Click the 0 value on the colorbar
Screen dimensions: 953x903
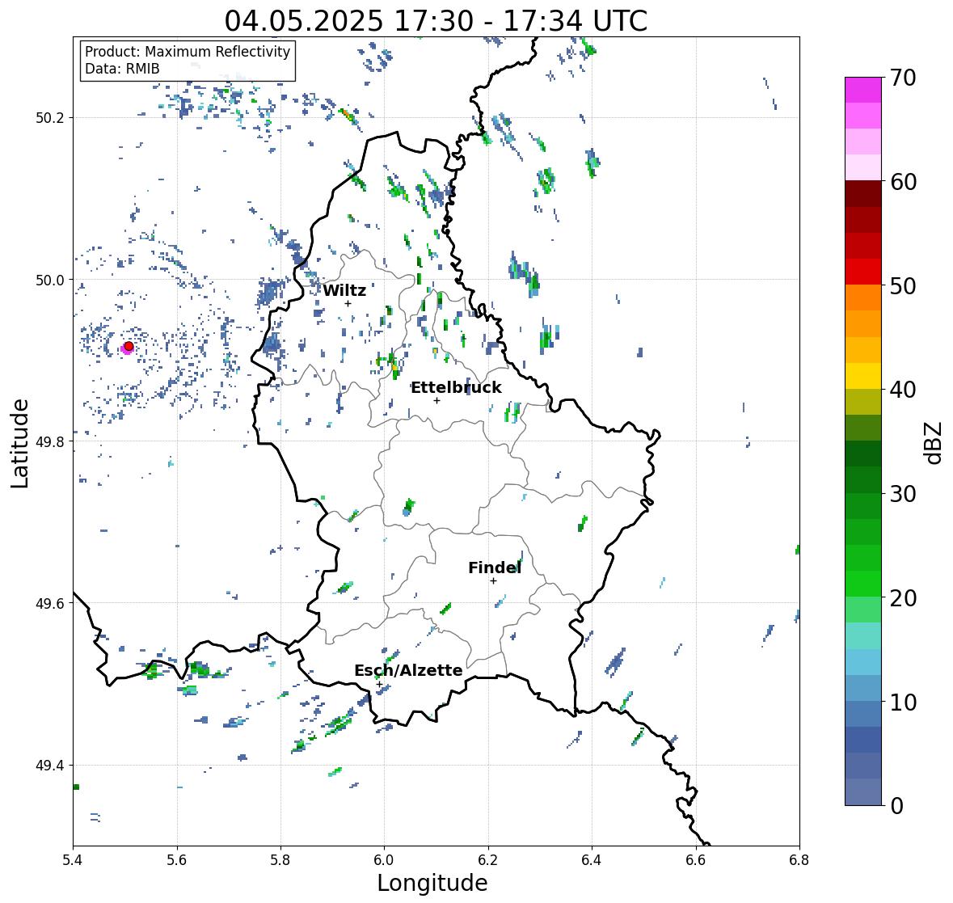click(896, 806)
